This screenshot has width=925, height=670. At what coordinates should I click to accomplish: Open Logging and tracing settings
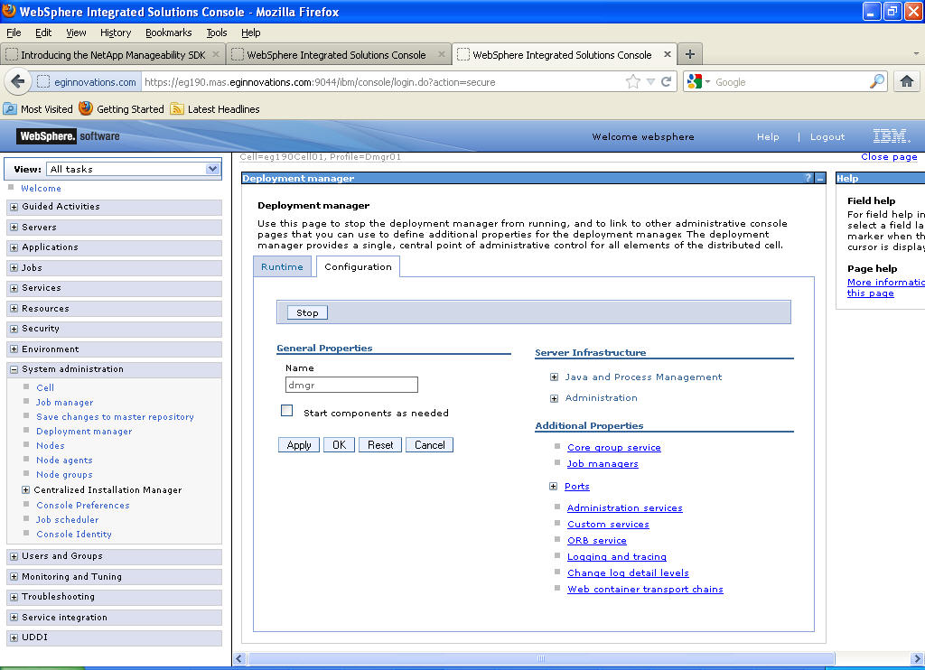pos(616,557)
